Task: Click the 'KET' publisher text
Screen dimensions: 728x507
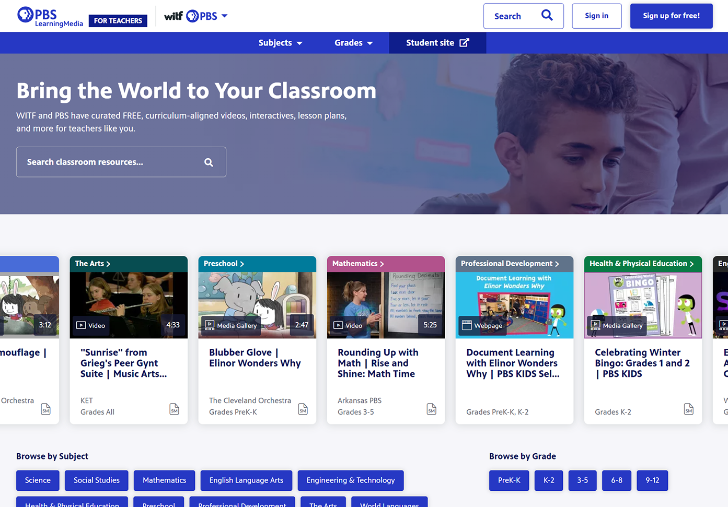Action: tap(87, 400)
